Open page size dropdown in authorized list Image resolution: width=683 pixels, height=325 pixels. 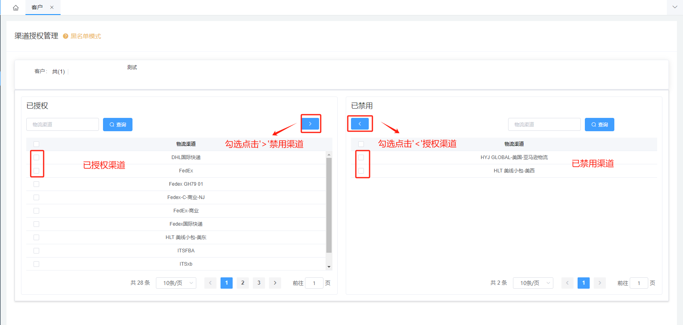click(x=176, y=283)
